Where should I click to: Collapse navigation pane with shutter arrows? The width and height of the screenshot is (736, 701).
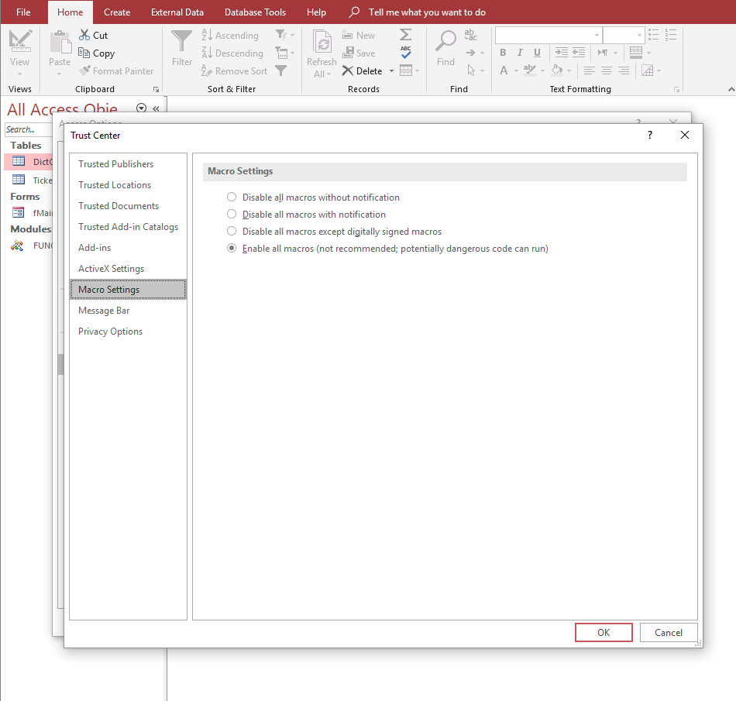pos(156,109)
